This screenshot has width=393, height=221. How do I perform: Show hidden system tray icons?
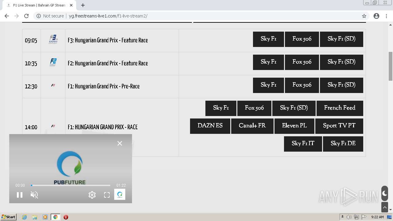click(342, 217)
